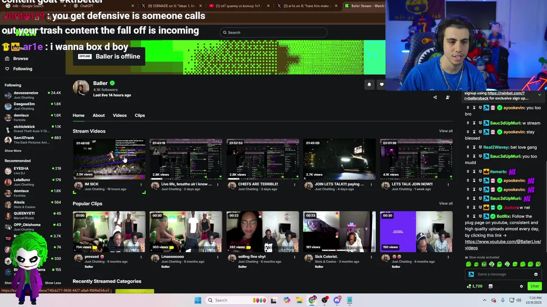Click ayookevin username in 'stay blessed' message
Screen dimensions: 547x307
pyautogui.click(x=514, y=132)
